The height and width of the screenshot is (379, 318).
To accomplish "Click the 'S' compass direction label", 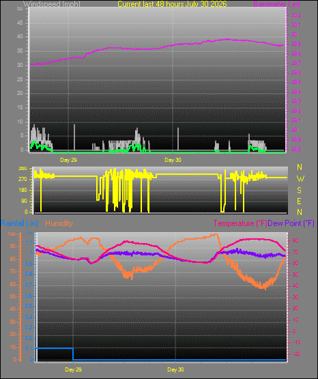I will (x=299, y=191).
